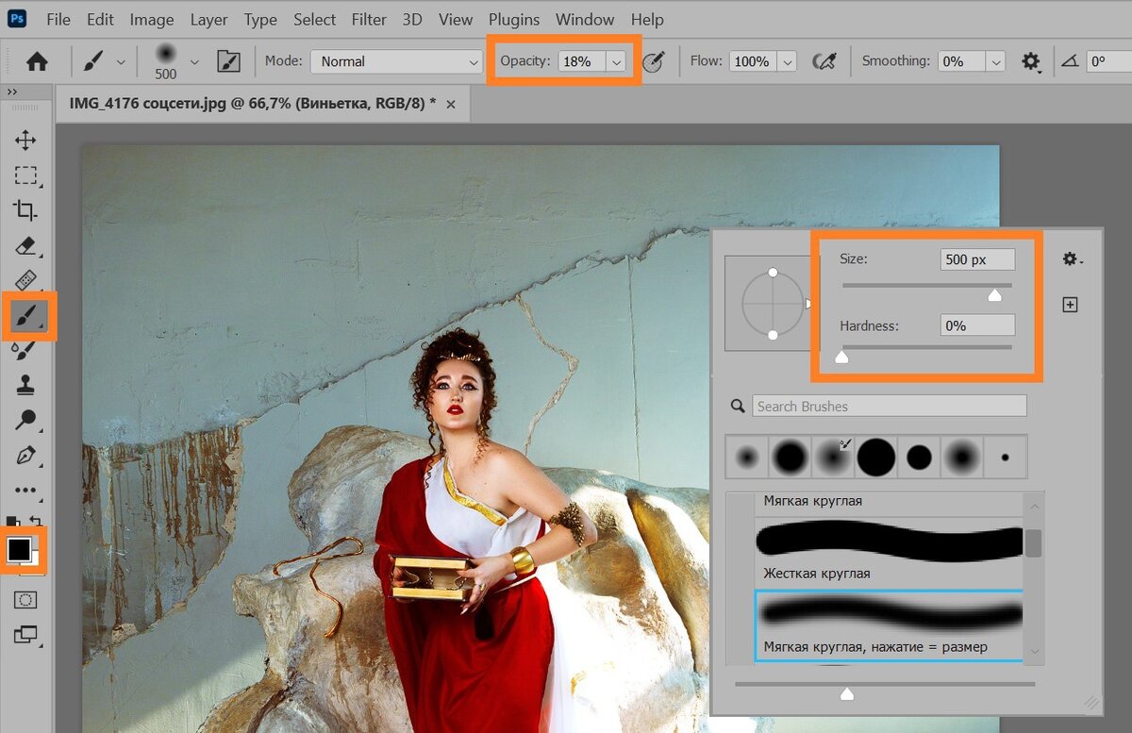This screenshot has height=733, width=1132.
Task: Click the Hardness slider handle
Action: pyautogui.click(x=842, y=357)
